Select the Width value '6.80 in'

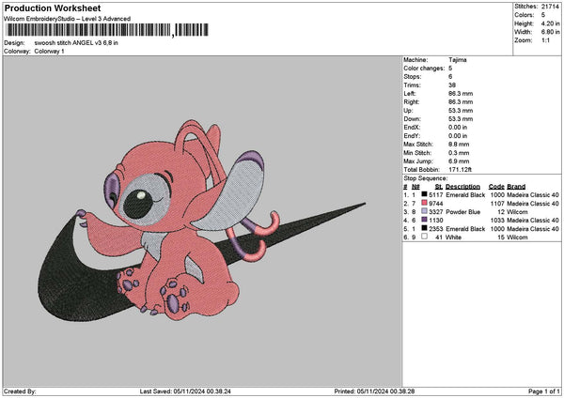click(x=550, y=32)
